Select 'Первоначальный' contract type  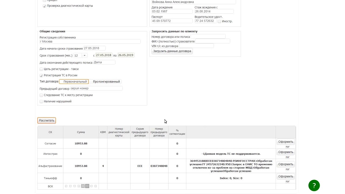click(74, 82)
